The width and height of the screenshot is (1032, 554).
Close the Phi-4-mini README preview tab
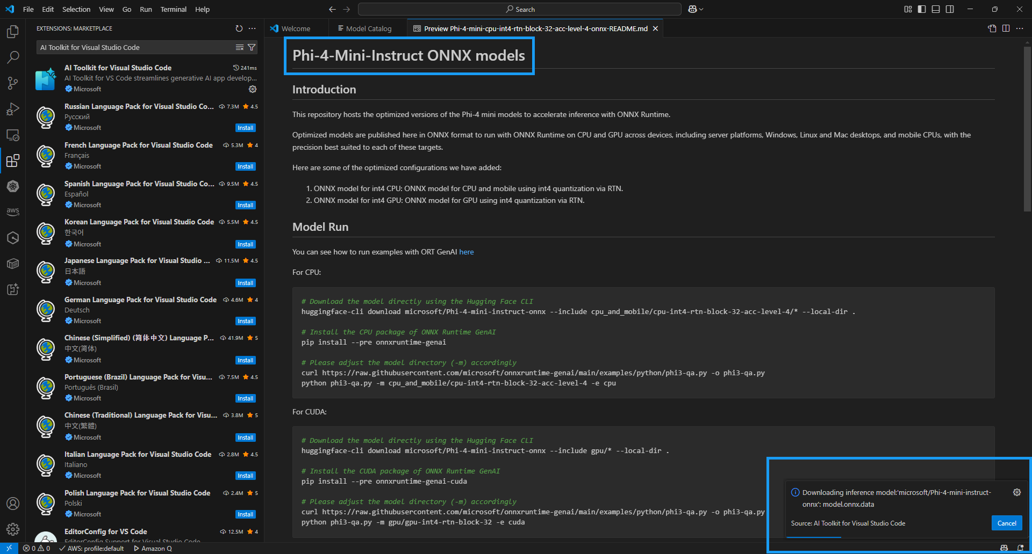tap(655, 28)
